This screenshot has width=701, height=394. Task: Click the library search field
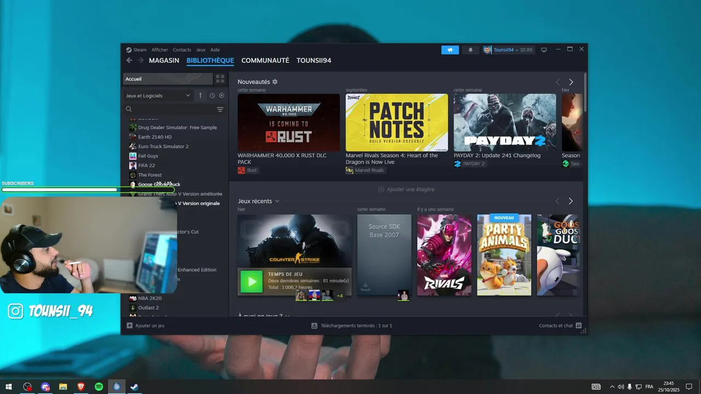170,109
